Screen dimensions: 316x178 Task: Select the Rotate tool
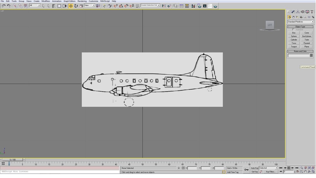pos(76,6)
